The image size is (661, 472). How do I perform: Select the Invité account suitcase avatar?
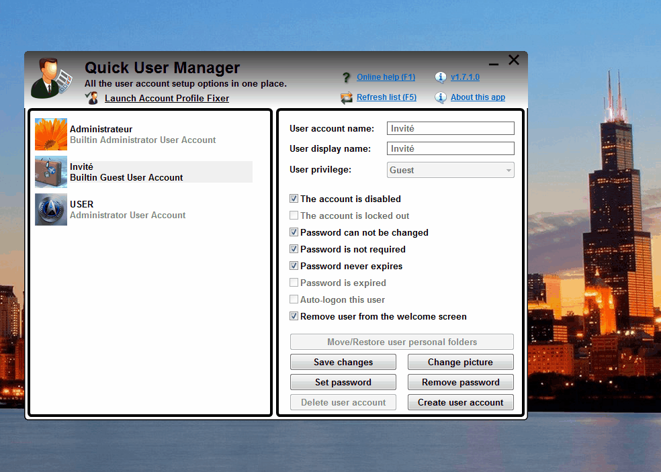[50, 172]
